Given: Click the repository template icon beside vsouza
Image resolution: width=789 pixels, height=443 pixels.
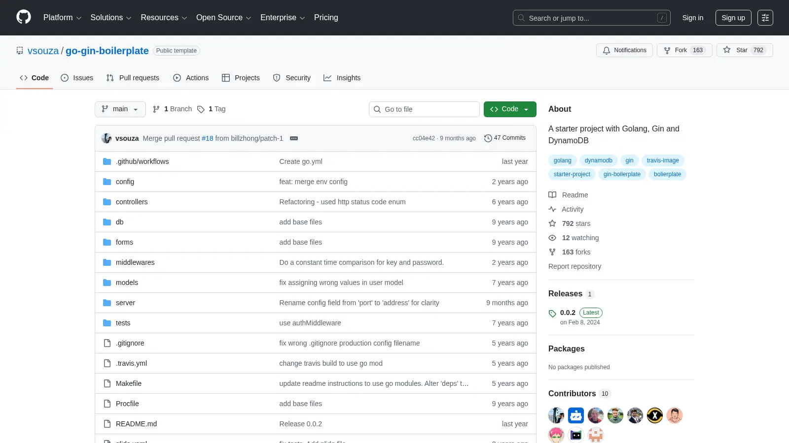Looking at the screenshot, I should pyautogui.click(x=20, y=51).
